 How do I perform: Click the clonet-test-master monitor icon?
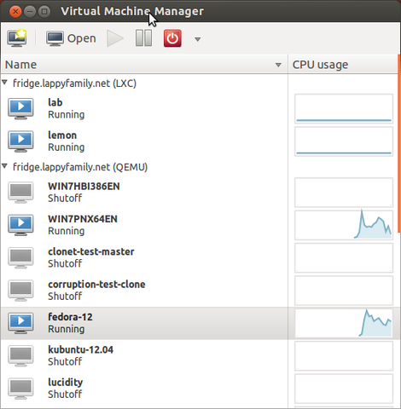[x=20, y=258]
